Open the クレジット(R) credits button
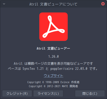The image size is (107, 99). point(17,93)
